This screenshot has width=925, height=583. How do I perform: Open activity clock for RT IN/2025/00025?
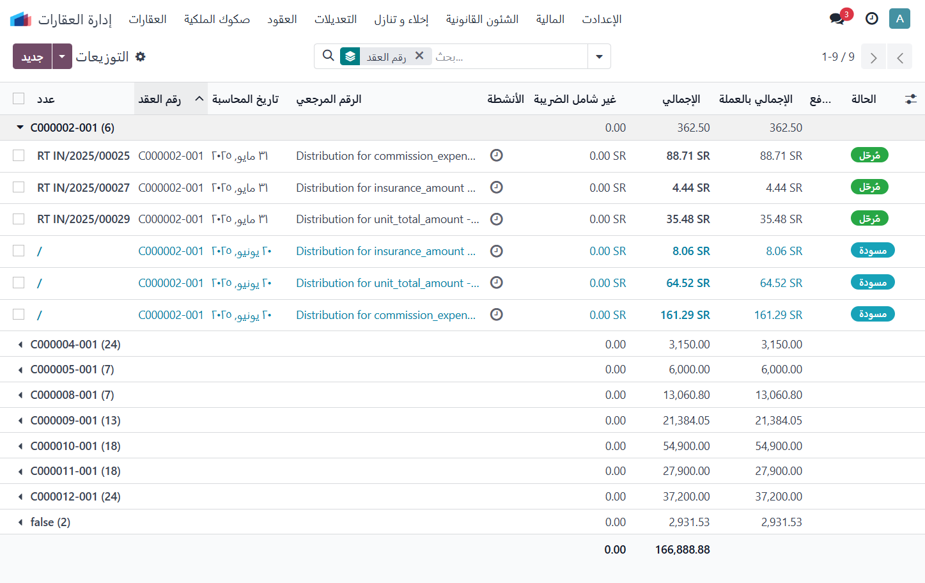pos(497,155)
